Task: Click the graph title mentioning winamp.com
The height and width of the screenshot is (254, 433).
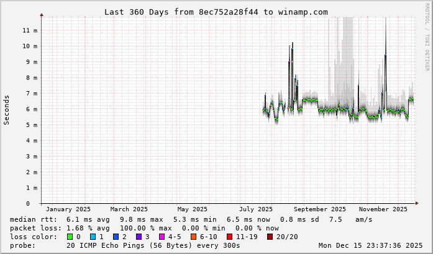Action: coord(216,12)
